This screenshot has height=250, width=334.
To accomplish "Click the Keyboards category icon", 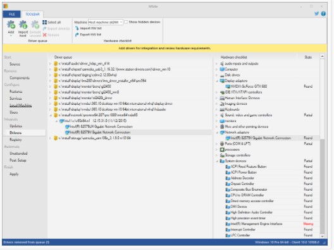I will [x=222, y=109].
